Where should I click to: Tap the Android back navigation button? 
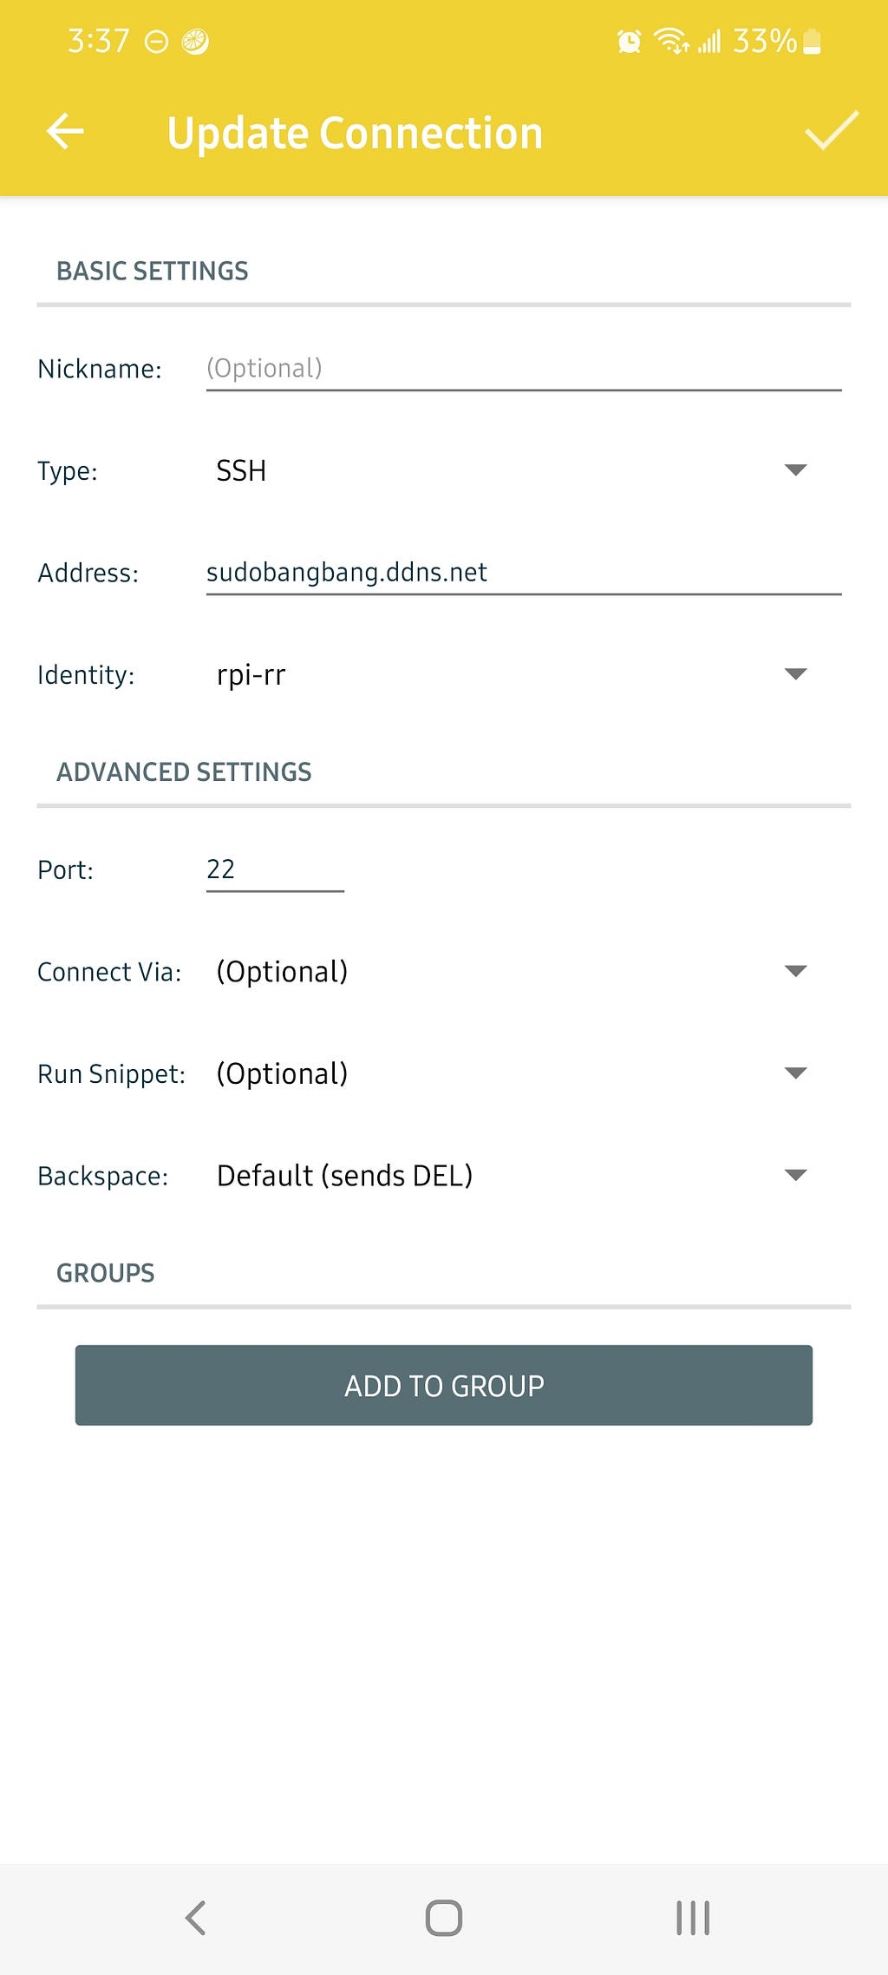click(x=196, y=1918)
